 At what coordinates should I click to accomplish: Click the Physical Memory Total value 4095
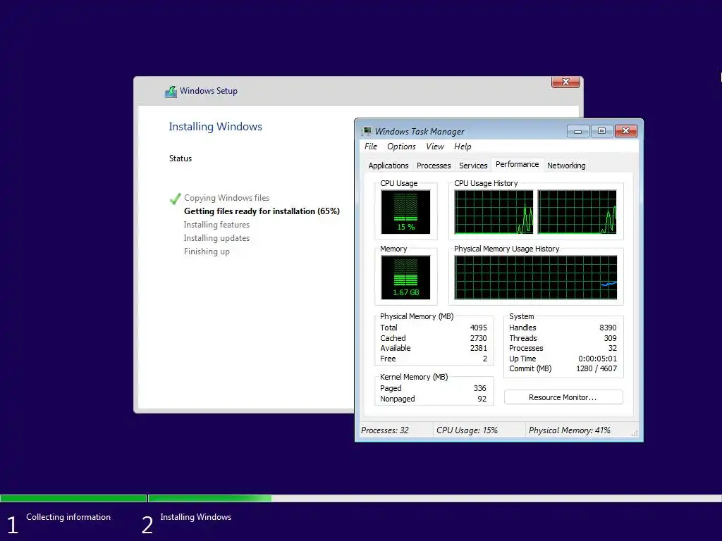(x=479, y=328)
